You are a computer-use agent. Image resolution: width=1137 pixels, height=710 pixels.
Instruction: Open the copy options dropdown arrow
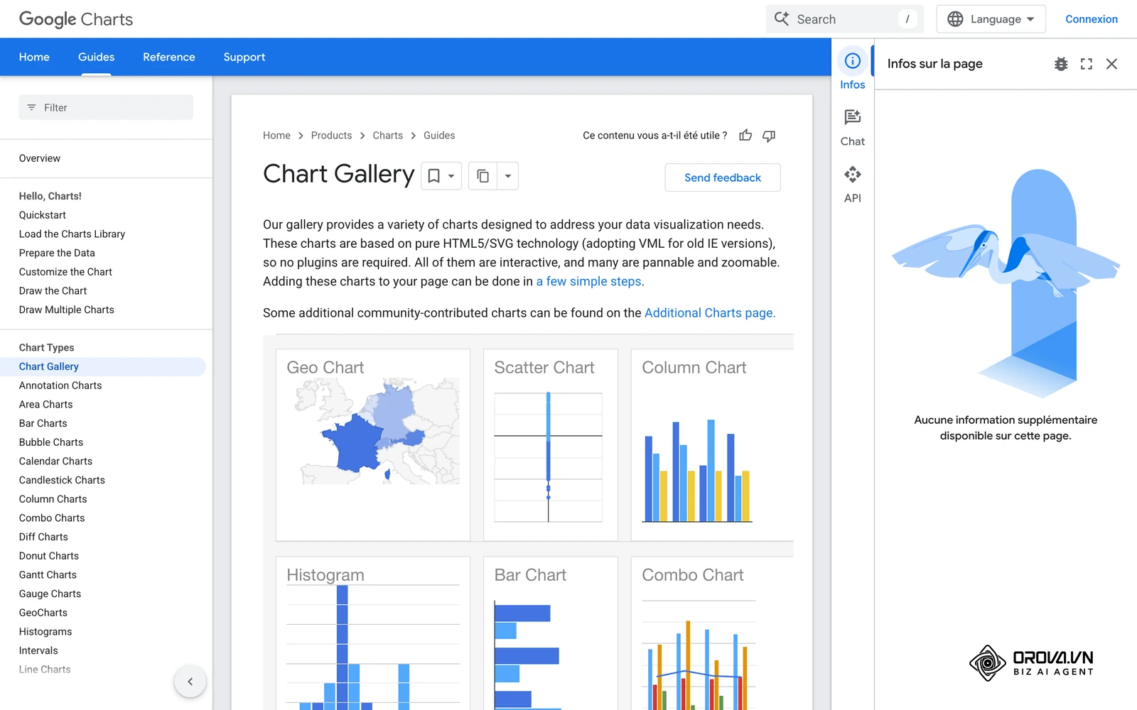tap(508, 176)
